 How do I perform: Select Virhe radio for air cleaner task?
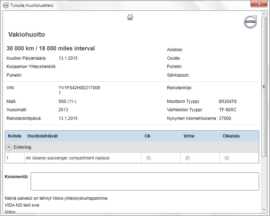click(188, 158)
